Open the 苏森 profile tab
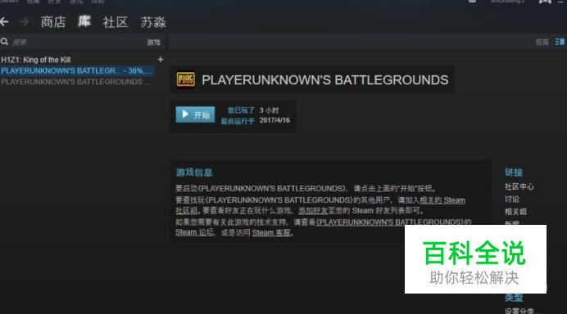Viewport: 567px width, 314px height. pyautogui.click(x=153, y=22)
